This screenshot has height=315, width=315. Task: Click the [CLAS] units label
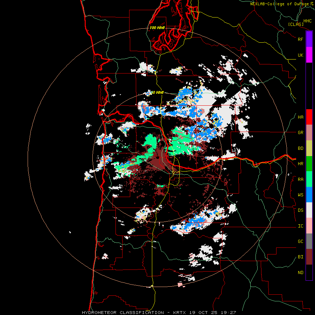[x=296, y=24]
